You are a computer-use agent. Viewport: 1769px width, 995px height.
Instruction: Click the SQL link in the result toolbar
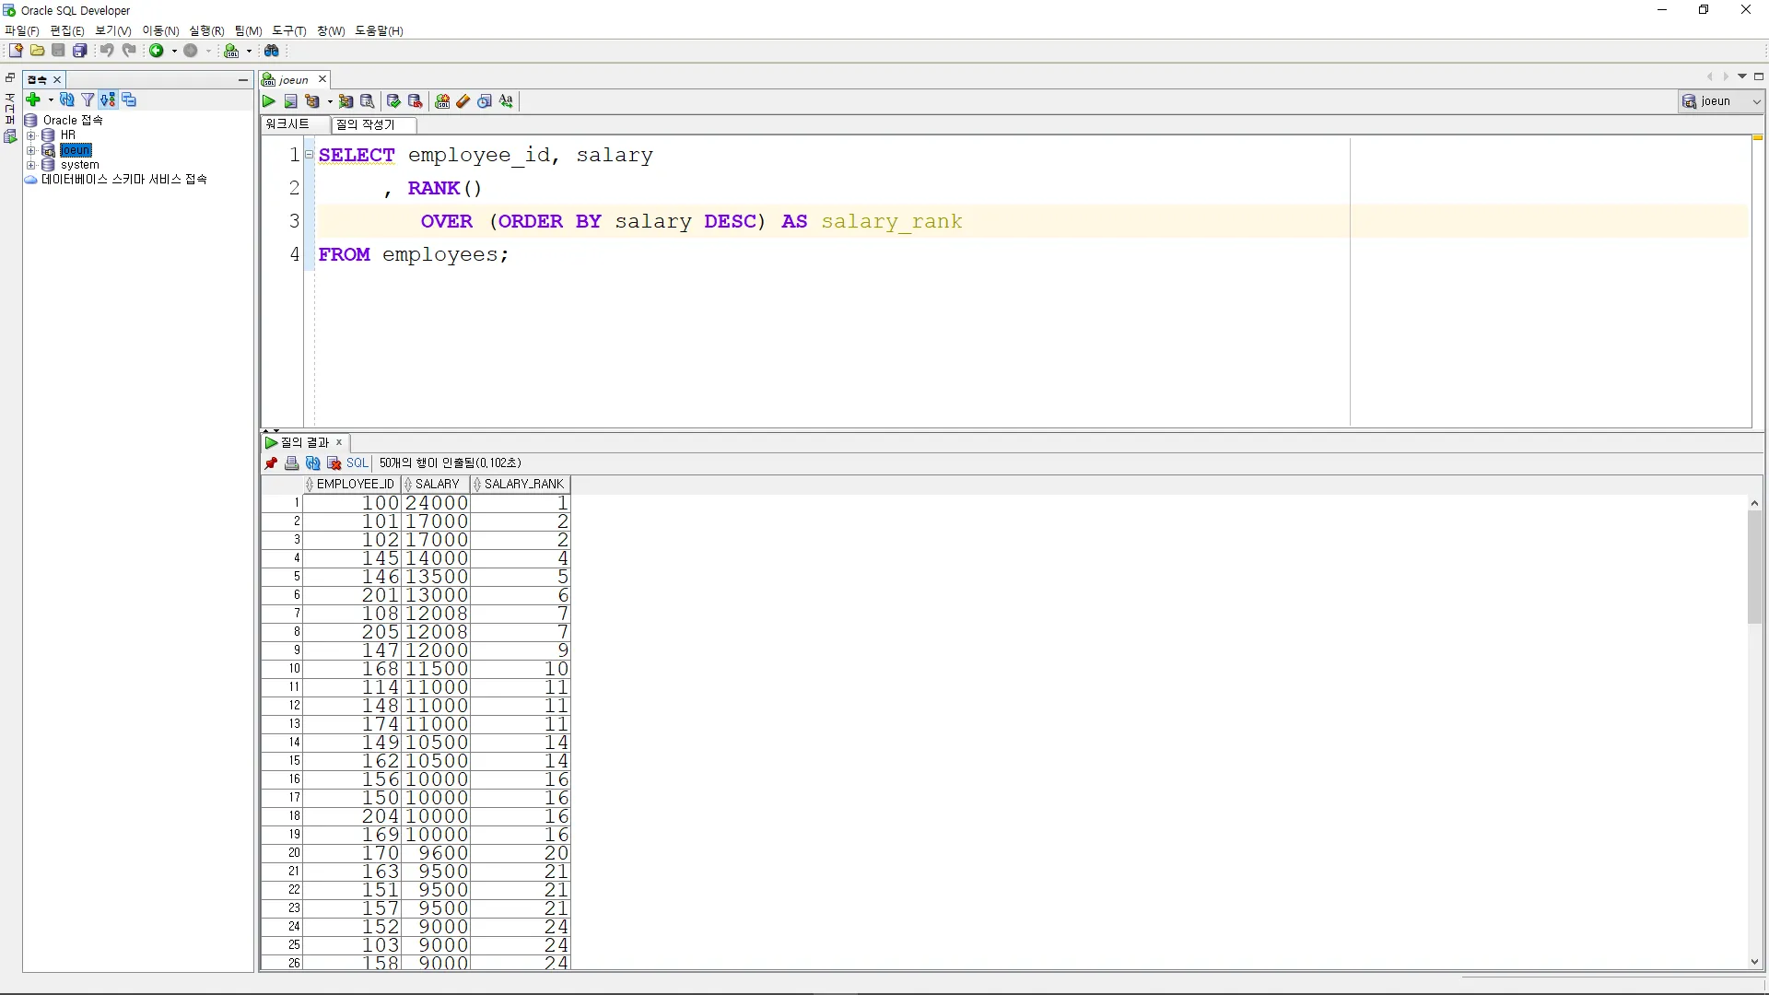coord(357,463)
